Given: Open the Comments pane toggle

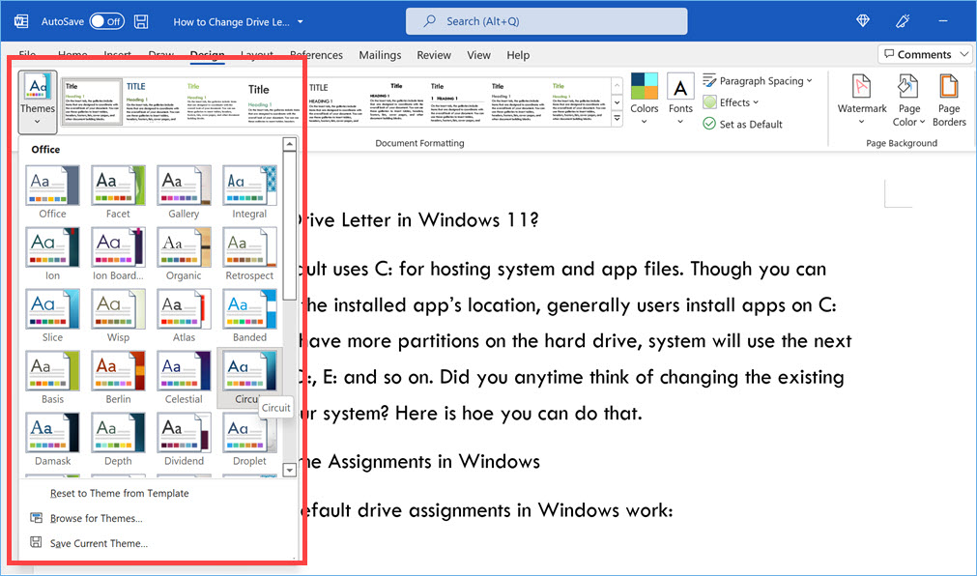Looking at the screenshot, I should pyautogui.click(x=925, y=54).
